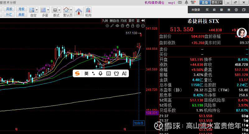Open trade panel settings gear
The height and width of the screenshot is (134, 249).
pyautogui.click(x=236, y=10)
